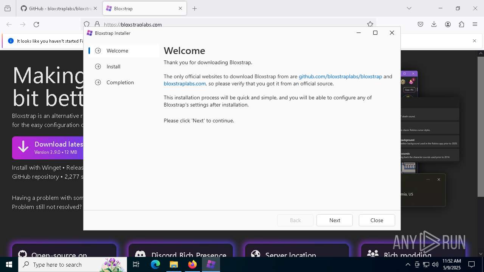Viewport: 484px width, 272px height.
Task: Minimize the Bloxstrap Installer window
Action: 358,33
